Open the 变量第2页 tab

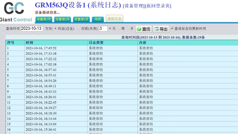click(63, 19)
